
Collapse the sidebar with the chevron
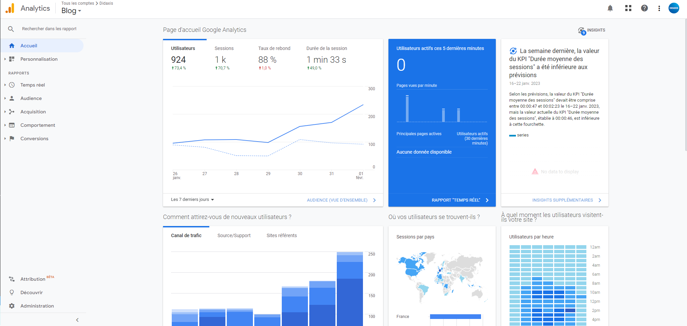pos(77,320)
